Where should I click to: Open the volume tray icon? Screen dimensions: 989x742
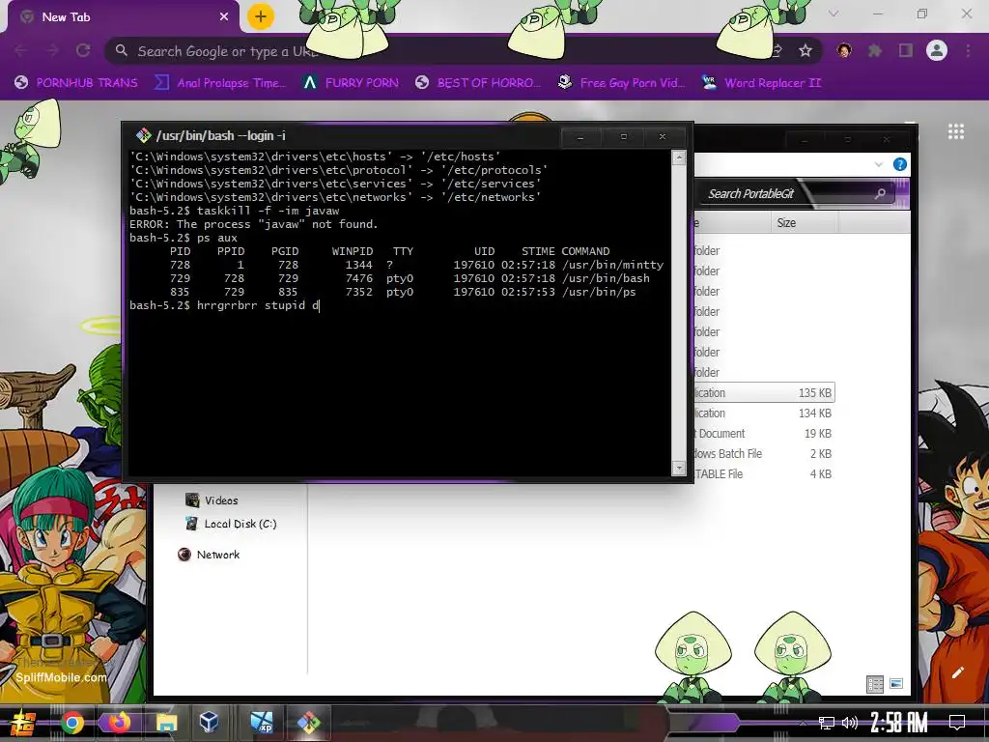850,723
